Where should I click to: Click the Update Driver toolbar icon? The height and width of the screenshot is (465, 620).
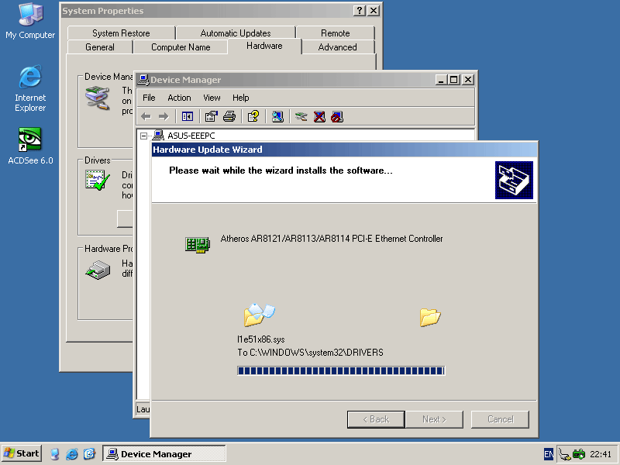pyautogui.click(x=301, y=117)
